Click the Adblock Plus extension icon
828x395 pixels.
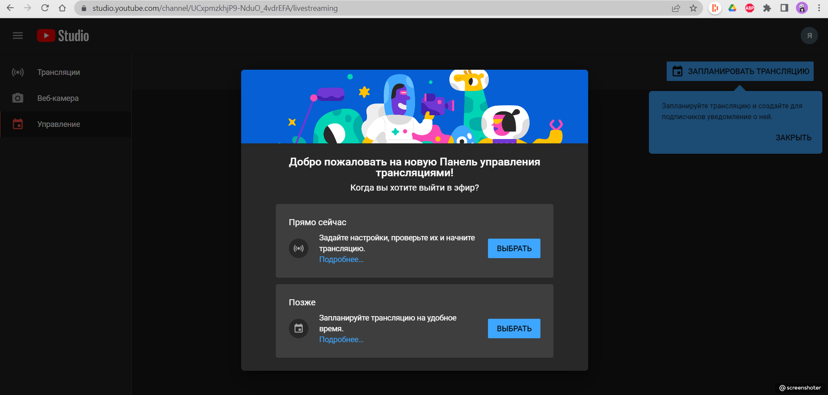coord(749,8)
